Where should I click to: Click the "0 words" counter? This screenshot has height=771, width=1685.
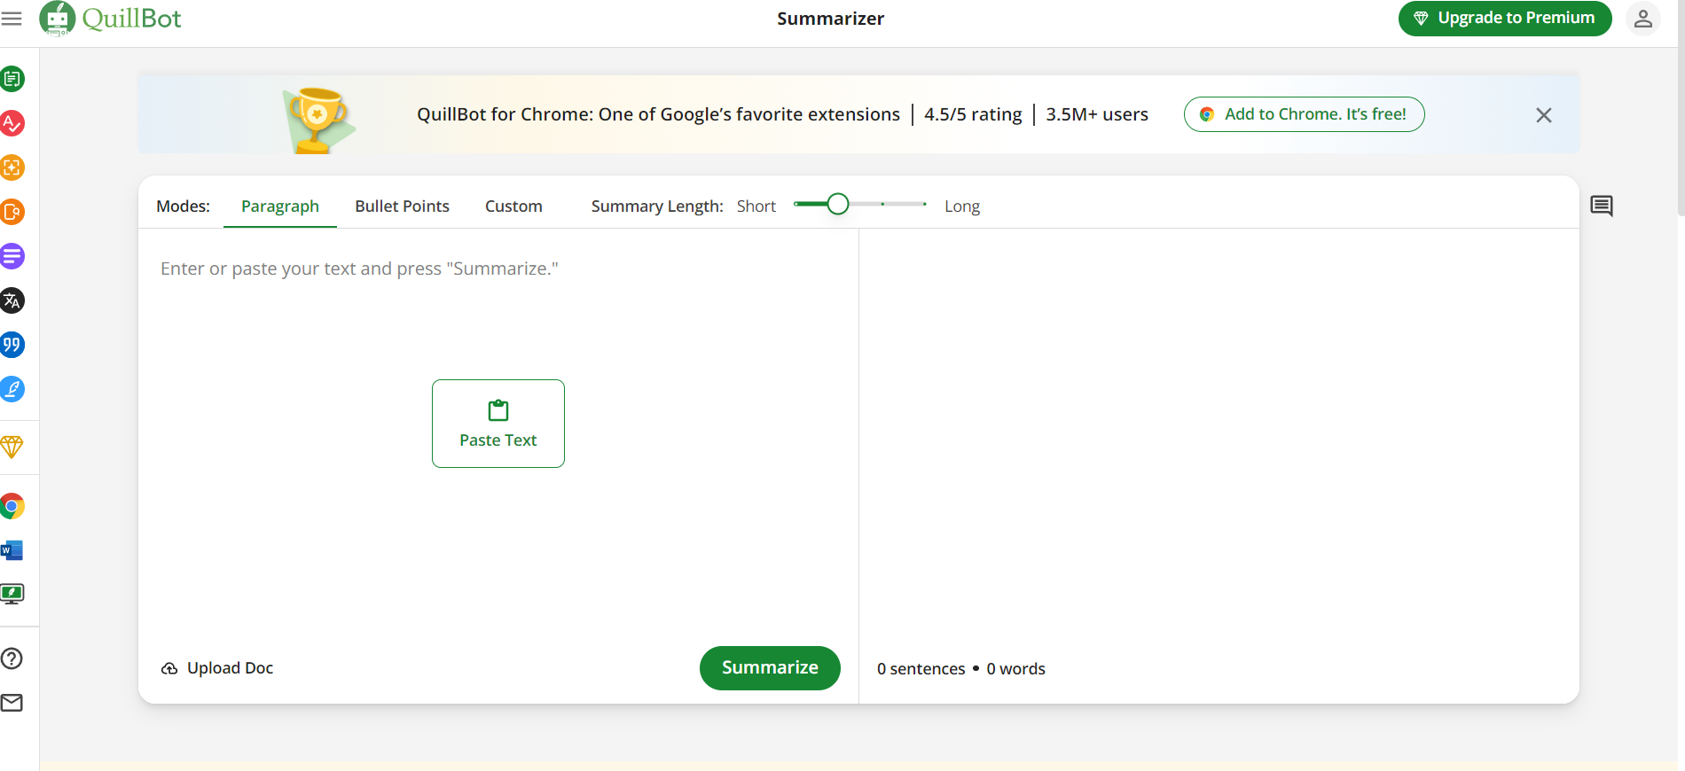[x=1016, y=669]
